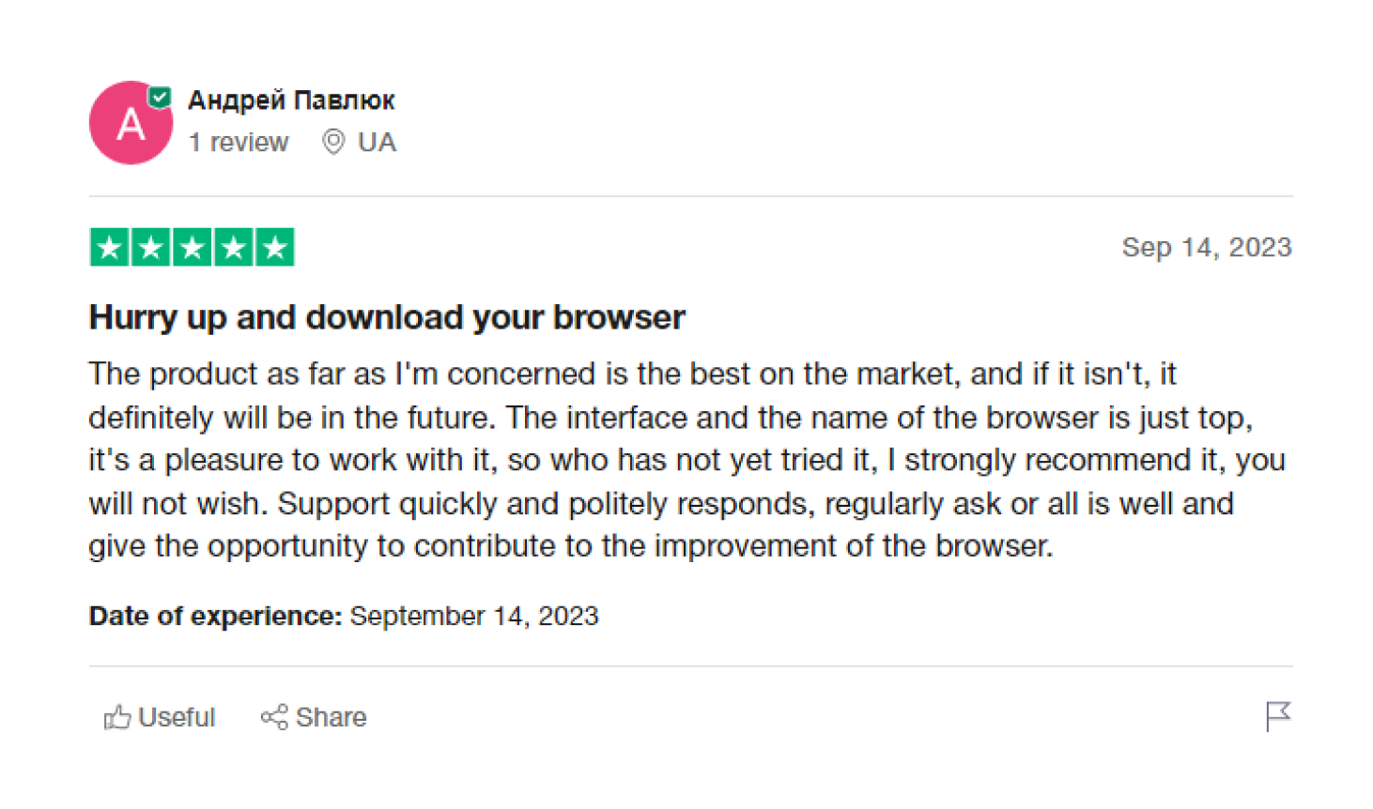Image resolution: width=1373 pixels, height=809 pixels.
Task: Click the Share network icon
Action: point(274,718)
